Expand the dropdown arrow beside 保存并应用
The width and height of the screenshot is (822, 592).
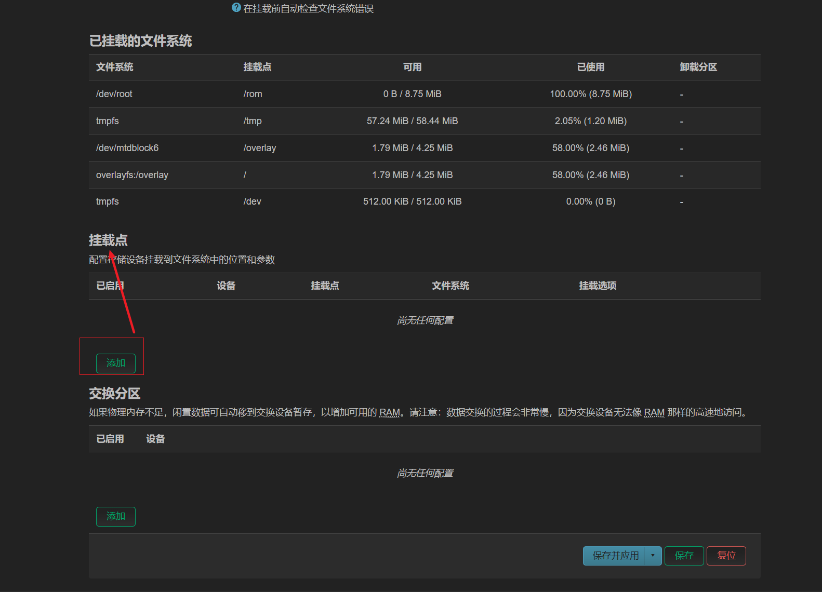(x=653, y=556)
